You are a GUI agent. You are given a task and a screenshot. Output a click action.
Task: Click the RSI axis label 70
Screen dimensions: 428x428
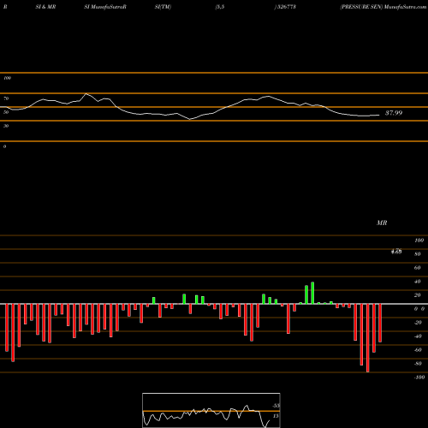pyautogui.click(x=6, y=98)
